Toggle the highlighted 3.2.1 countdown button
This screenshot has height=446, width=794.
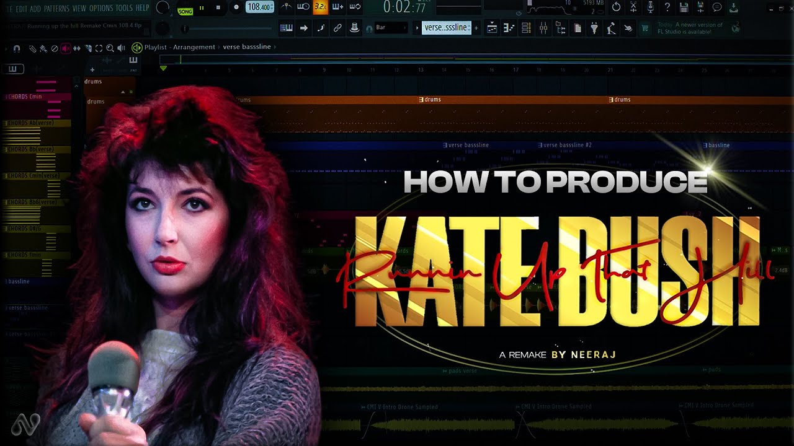321,7
